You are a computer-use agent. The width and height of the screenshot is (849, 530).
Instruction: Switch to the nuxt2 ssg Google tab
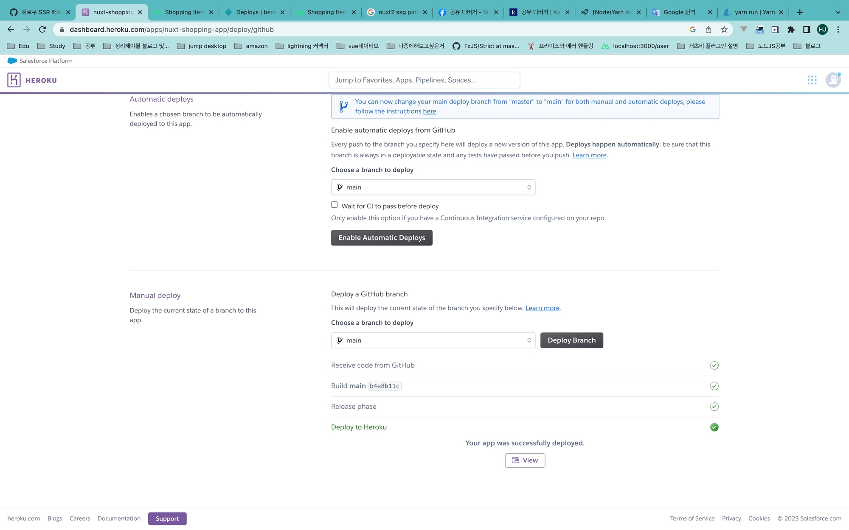[397, 12]
